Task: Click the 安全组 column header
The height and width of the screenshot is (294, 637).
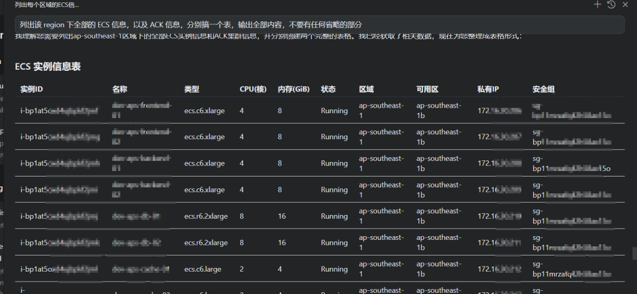Action: click(544, 90)
